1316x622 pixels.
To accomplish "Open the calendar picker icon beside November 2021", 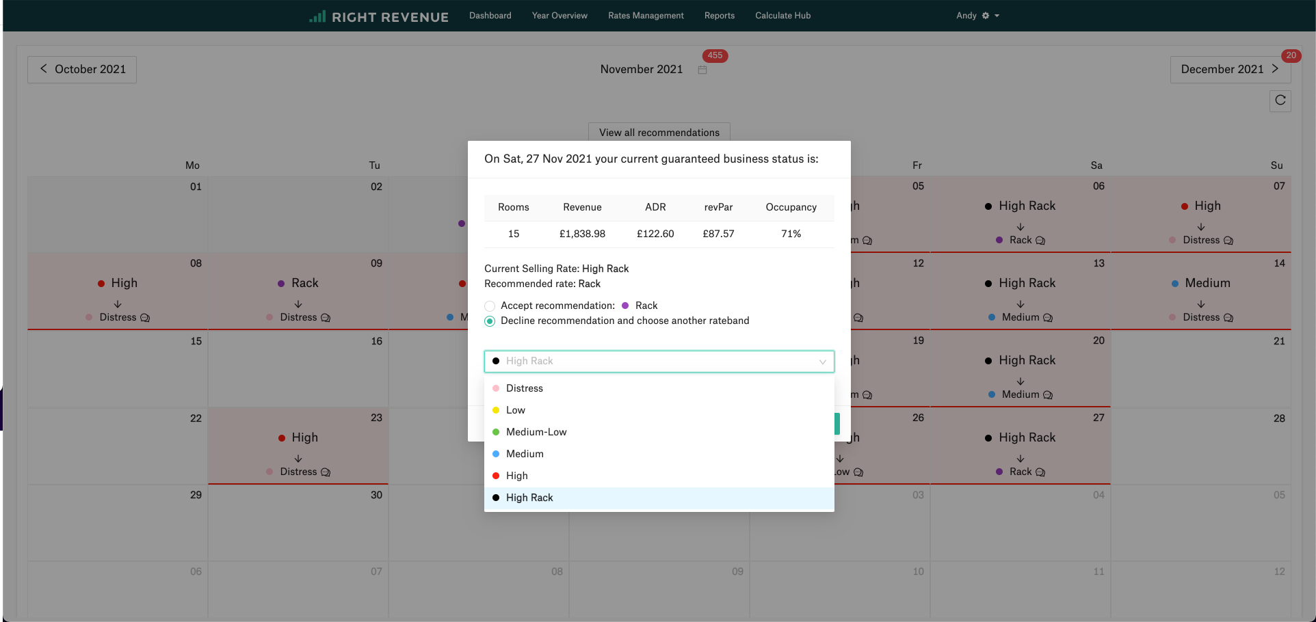I will pyautogui.click(x=702, y=70).
